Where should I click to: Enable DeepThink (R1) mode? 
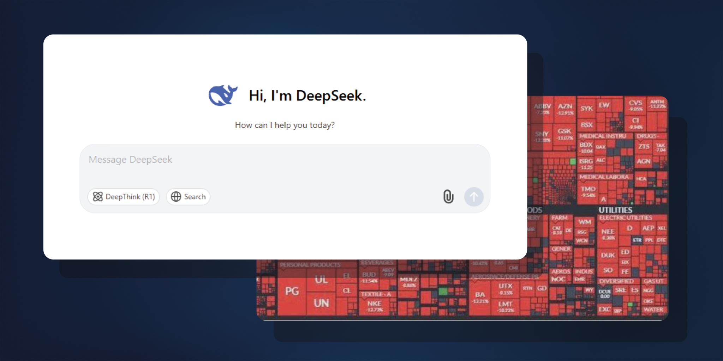point(124,197)
